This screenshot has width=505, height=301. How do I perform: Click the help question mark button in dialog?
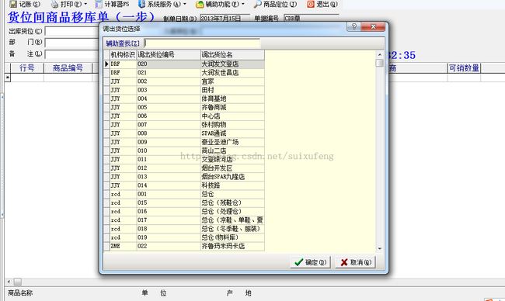point(354,26)
